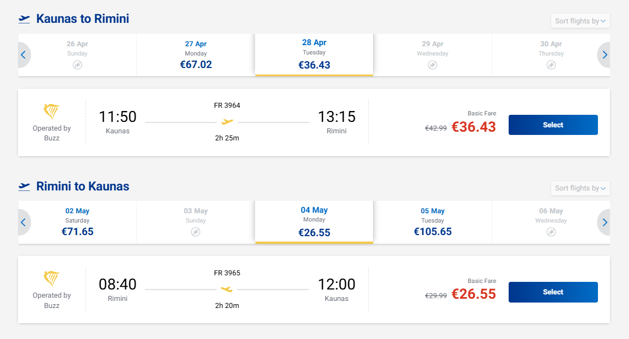Choose the 28 Apr Tuesday date tab
This screenshot has width=629, height=339.
(314, 54)
